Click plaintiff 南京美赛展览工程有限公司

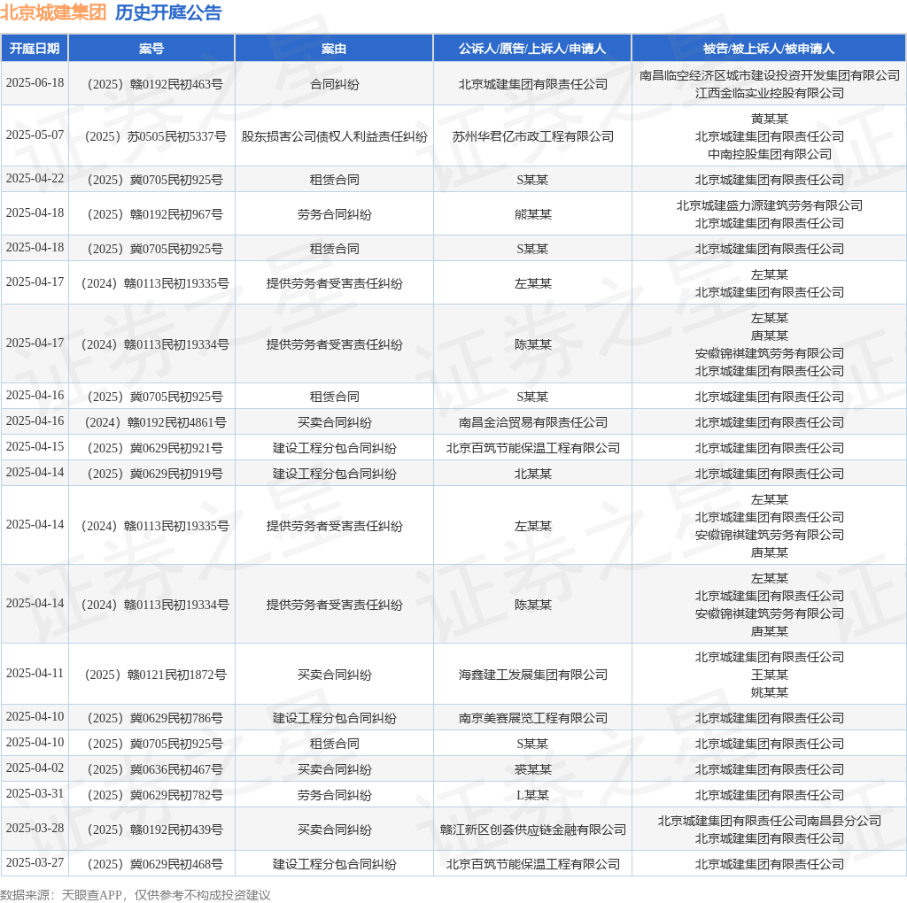coord(532,718)
